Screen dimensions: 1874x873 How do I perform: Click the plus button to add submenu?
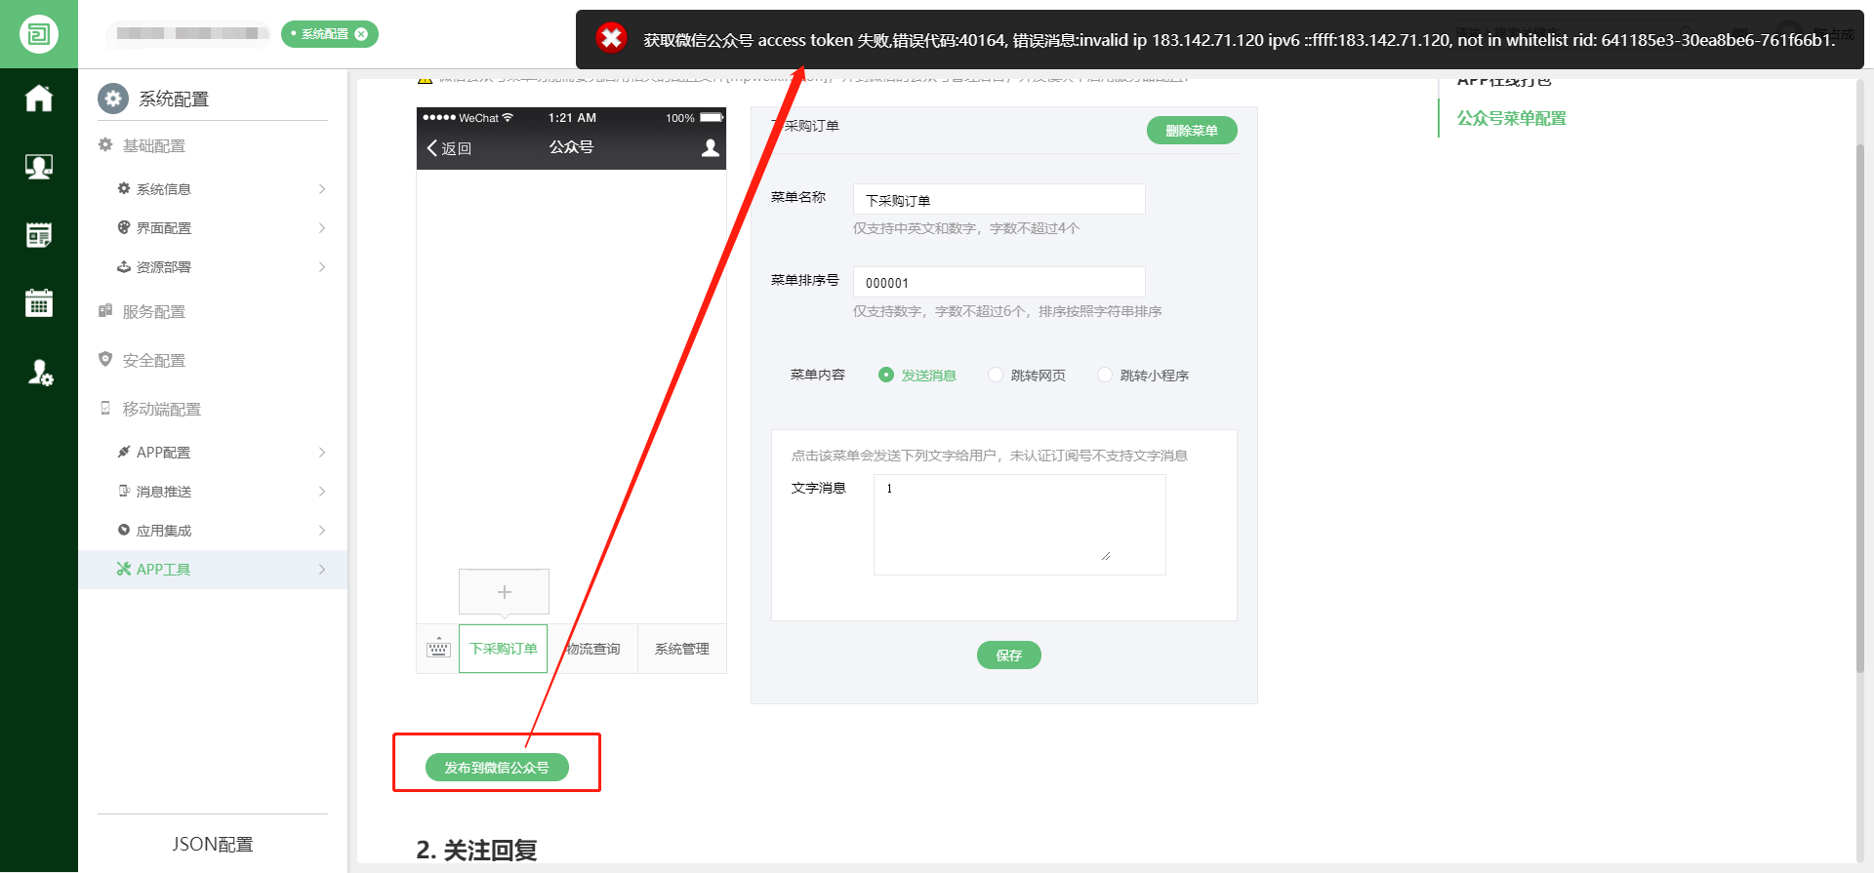point(504,591)
